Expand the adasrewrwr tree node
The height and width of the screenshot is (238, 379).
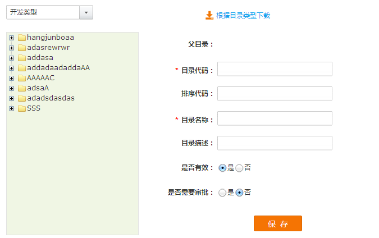point(11,48)
